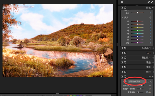Click the autumn landscape preview image
This screenshot has height=96, width=155.
click(58, 40)
